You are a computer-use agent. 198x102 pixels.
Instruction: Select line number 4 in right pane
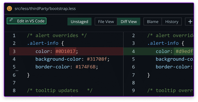[x=133, y=51]
